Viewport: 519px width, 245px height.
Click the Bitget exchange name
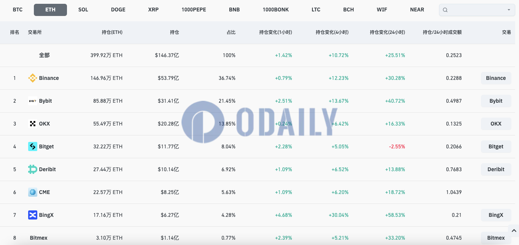tap(46, 146)
